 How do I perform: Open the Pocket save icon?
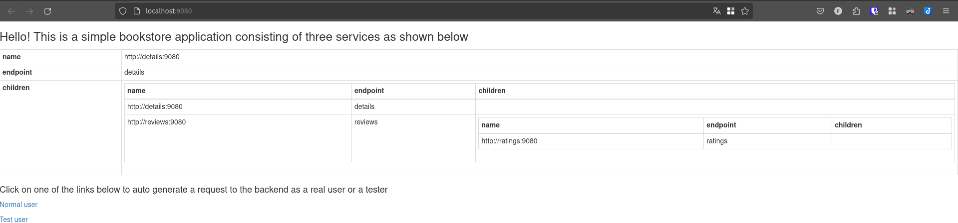click(x=820, y=11)
